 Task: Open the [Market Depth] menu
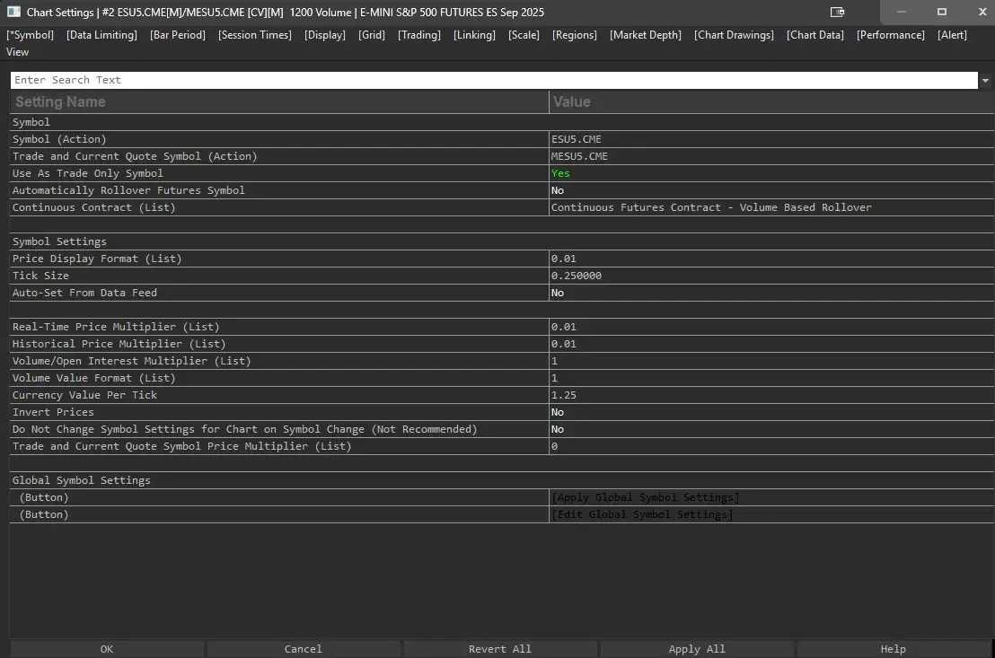pos(645,35)
